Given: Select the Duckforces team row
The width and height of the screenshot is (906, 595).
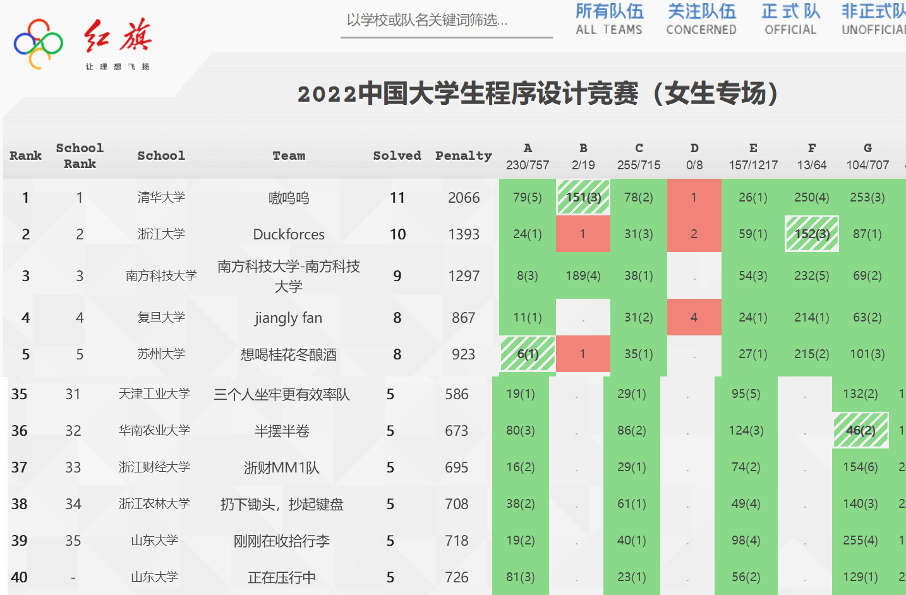Looking at the screenshot, I should [x=289, y=234].
